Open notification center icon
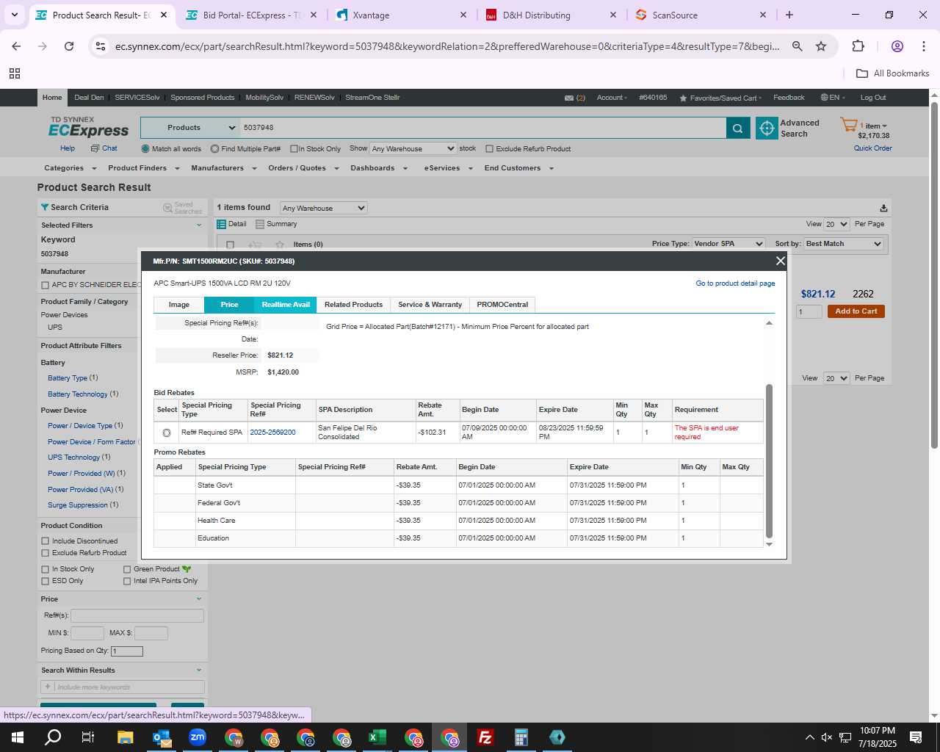Screen dimensions: 940x752 (916, 737)
